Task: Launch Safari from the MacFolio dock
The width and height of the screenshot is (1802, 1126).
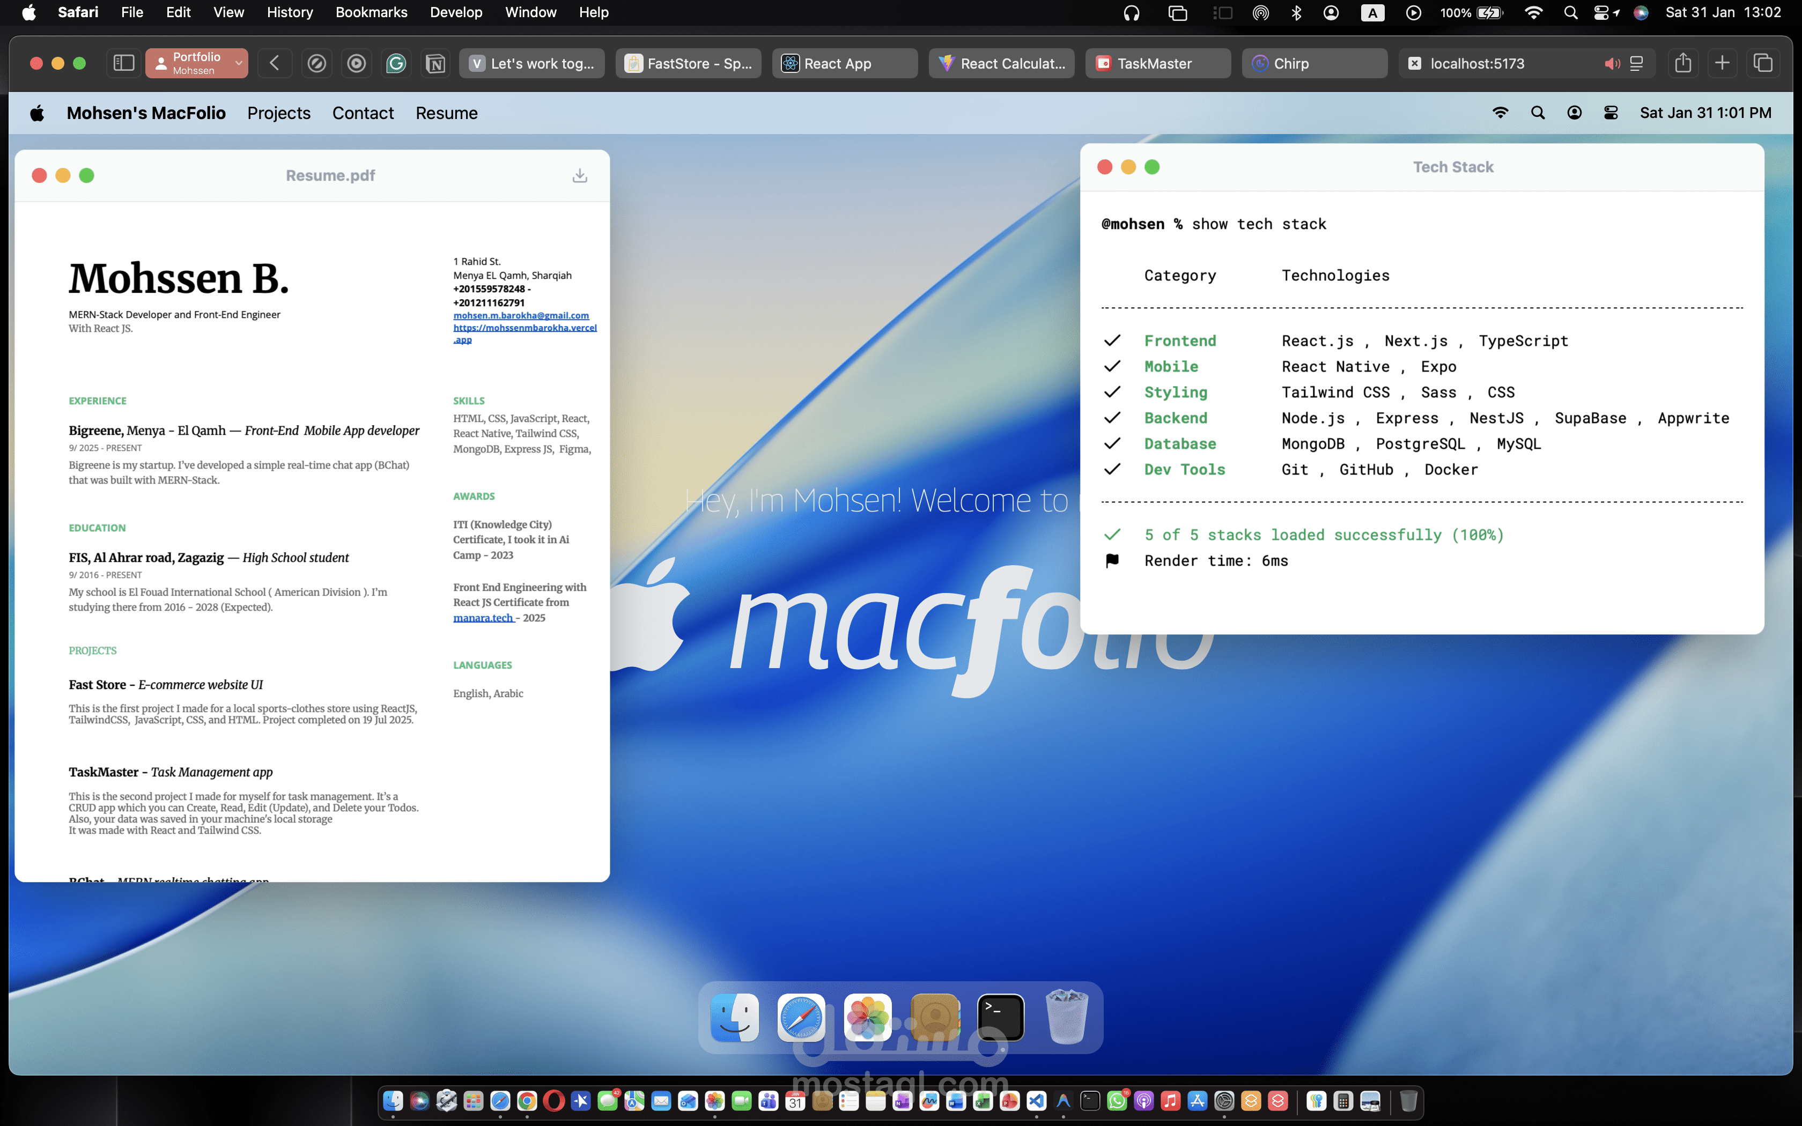Action: pyautogui.click(x=801, y=1017)
